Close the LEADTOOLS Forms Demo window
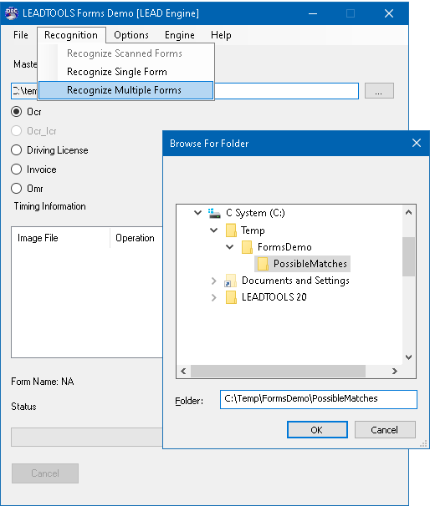The height and width of the screenshot is (506, 430). (x=389, y=13)
